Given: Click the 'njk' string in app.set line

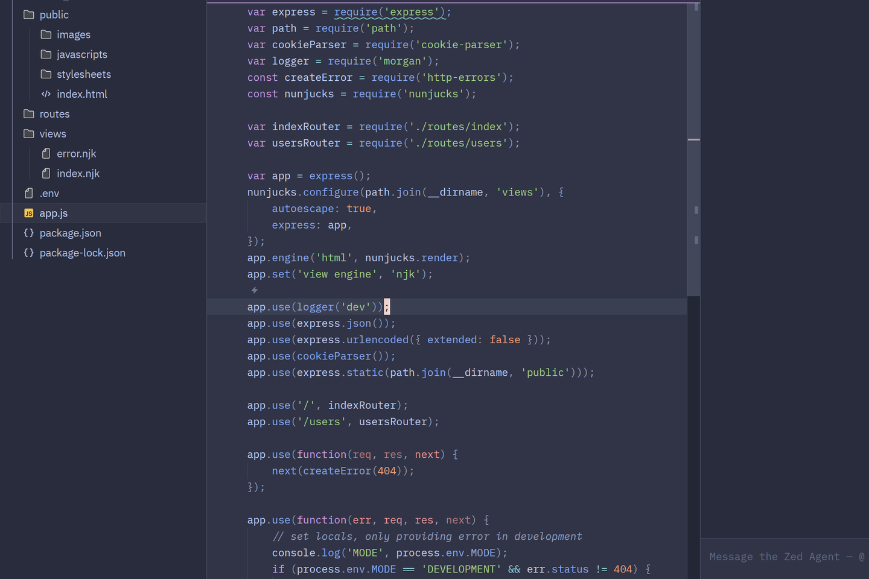Looking at the screenshot, I should (406, 274).
